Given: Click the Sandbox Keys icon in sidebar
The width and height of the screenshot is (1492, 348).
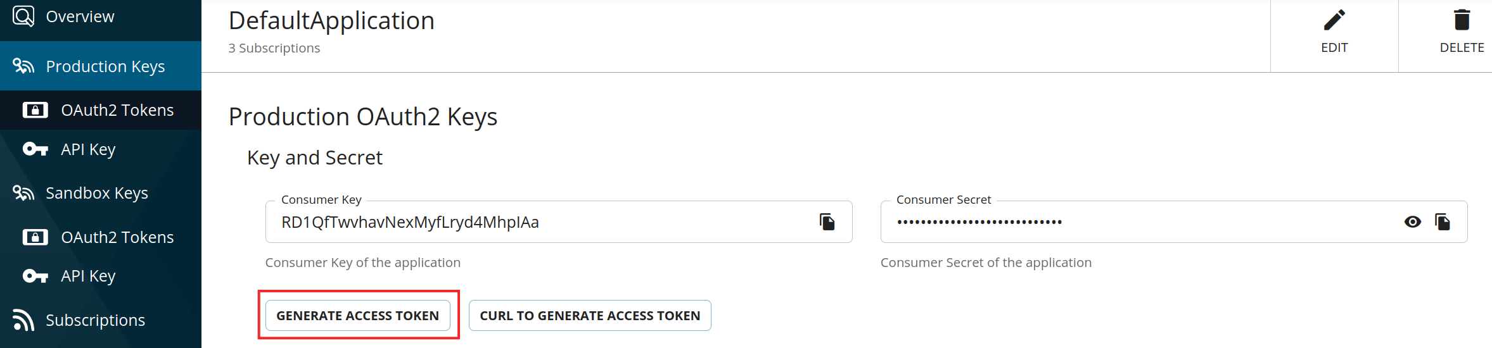Looking at the screenshot, I should (23, 192).
